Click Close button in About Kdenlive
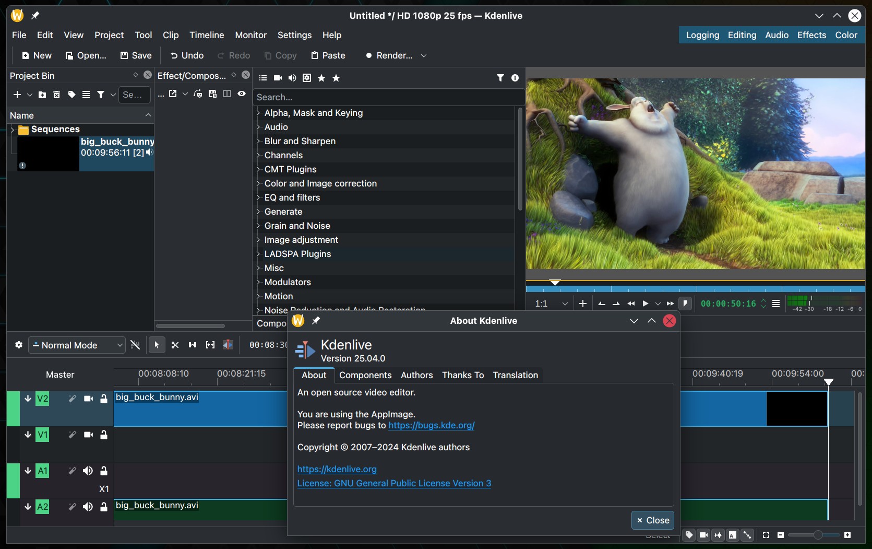 (653, 520)
